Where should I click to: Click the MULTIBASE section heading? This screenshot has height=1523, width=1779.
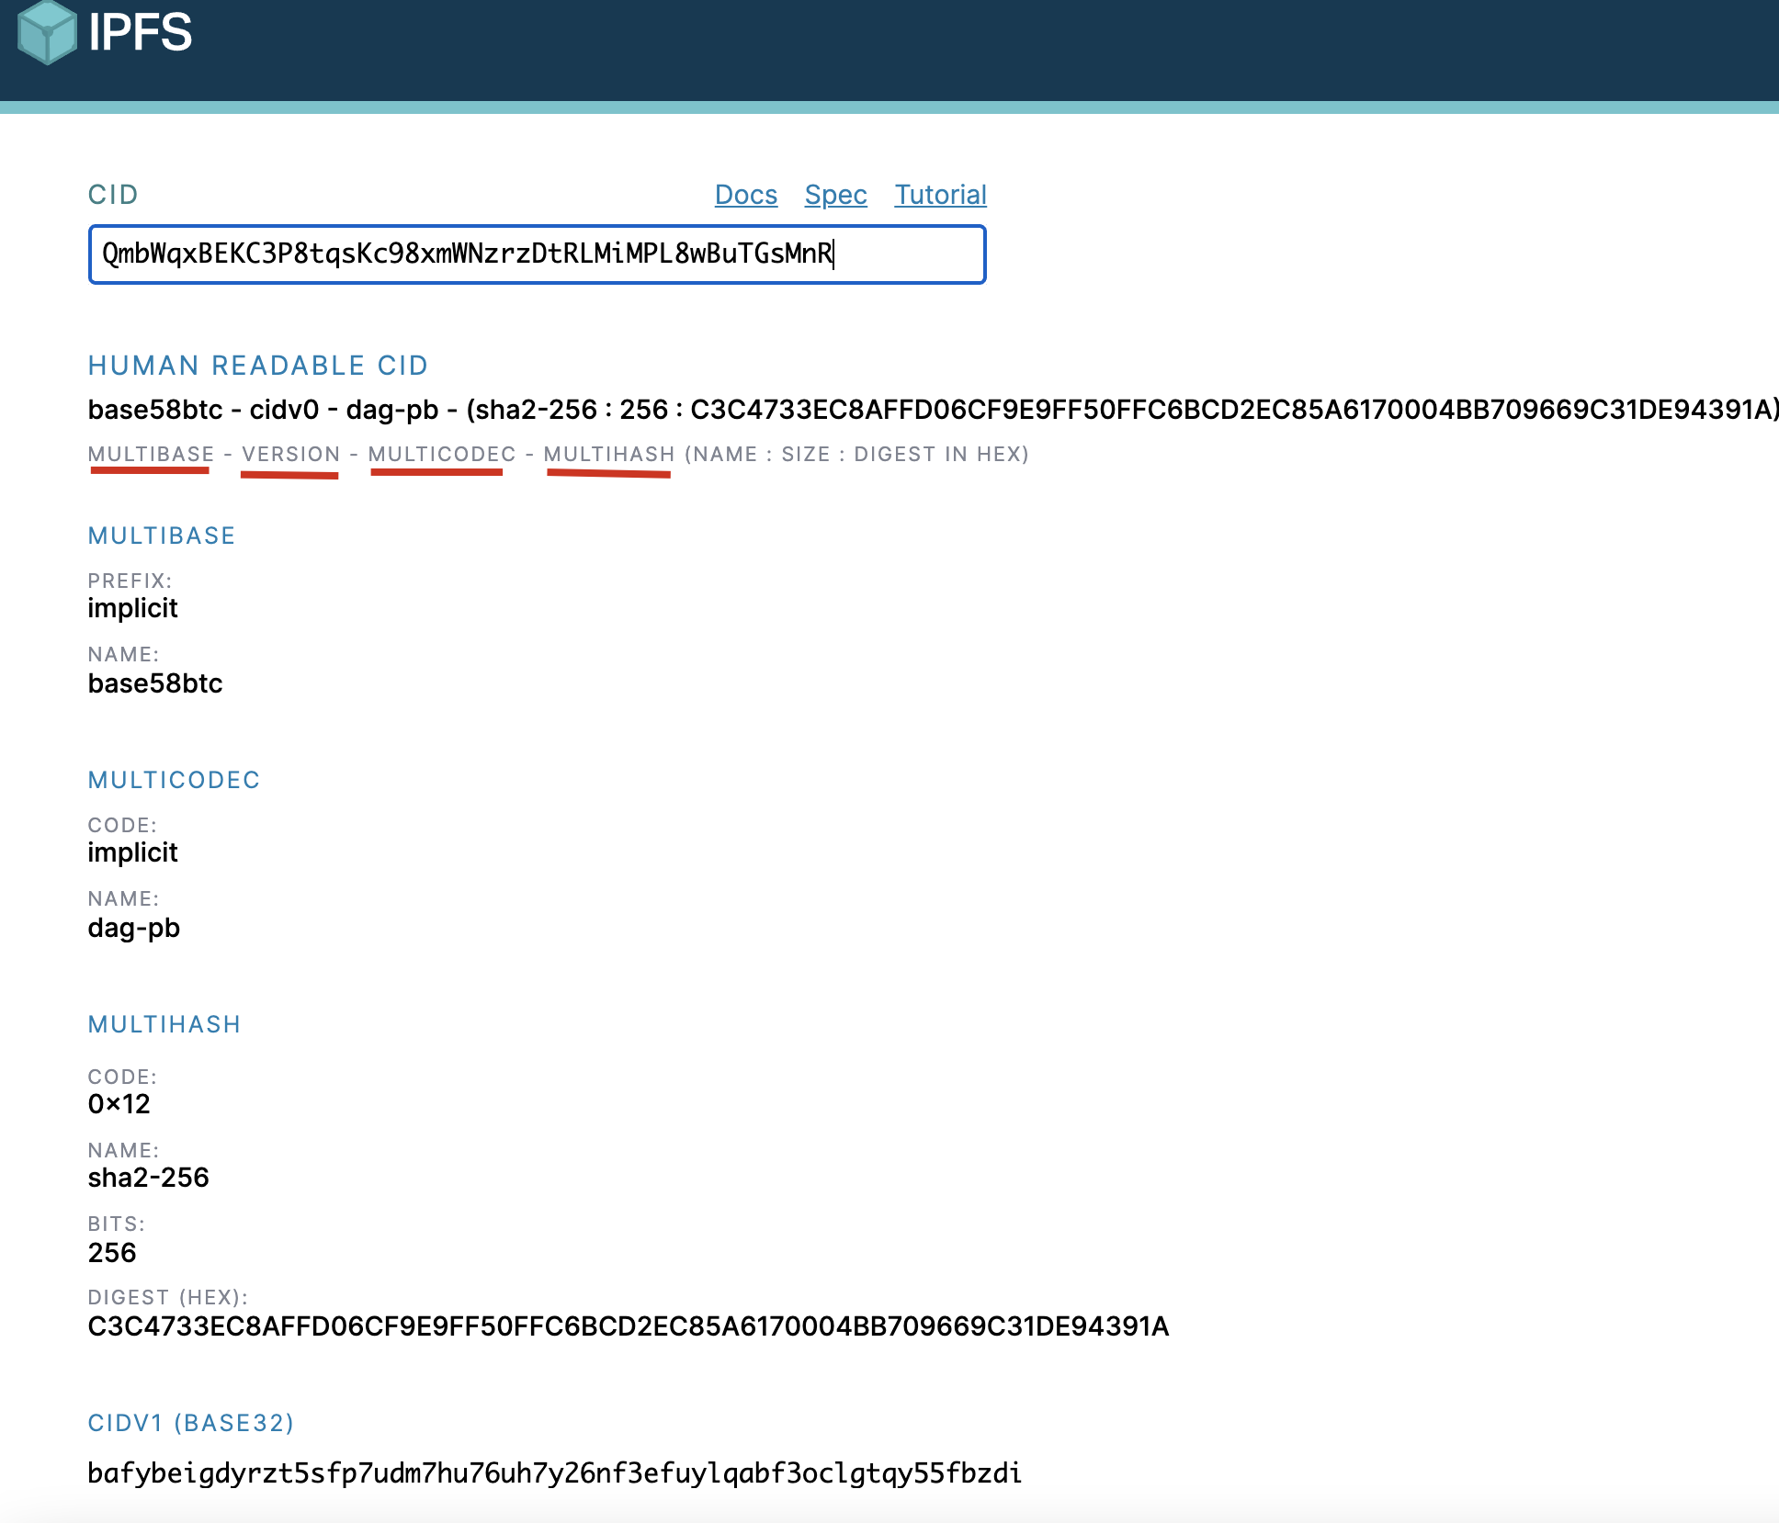(x=162, y=536)
